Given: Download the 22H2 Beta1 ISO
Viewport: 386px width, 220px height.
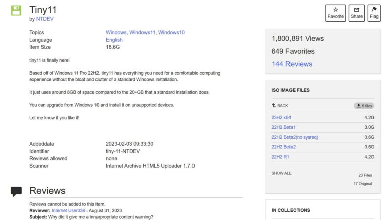Looking at the screenshot, I should pyautogui.click(x=283, y=127).
